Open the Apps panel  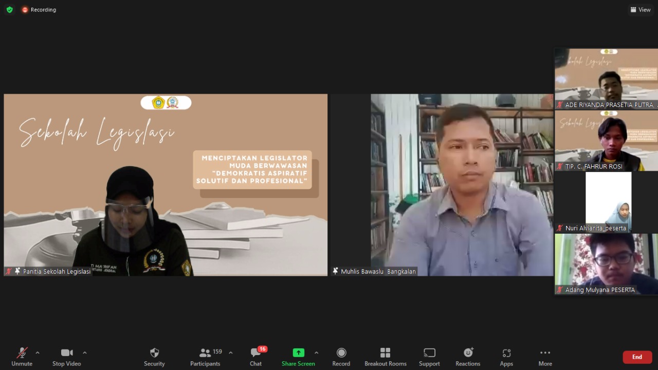(506, 356)
